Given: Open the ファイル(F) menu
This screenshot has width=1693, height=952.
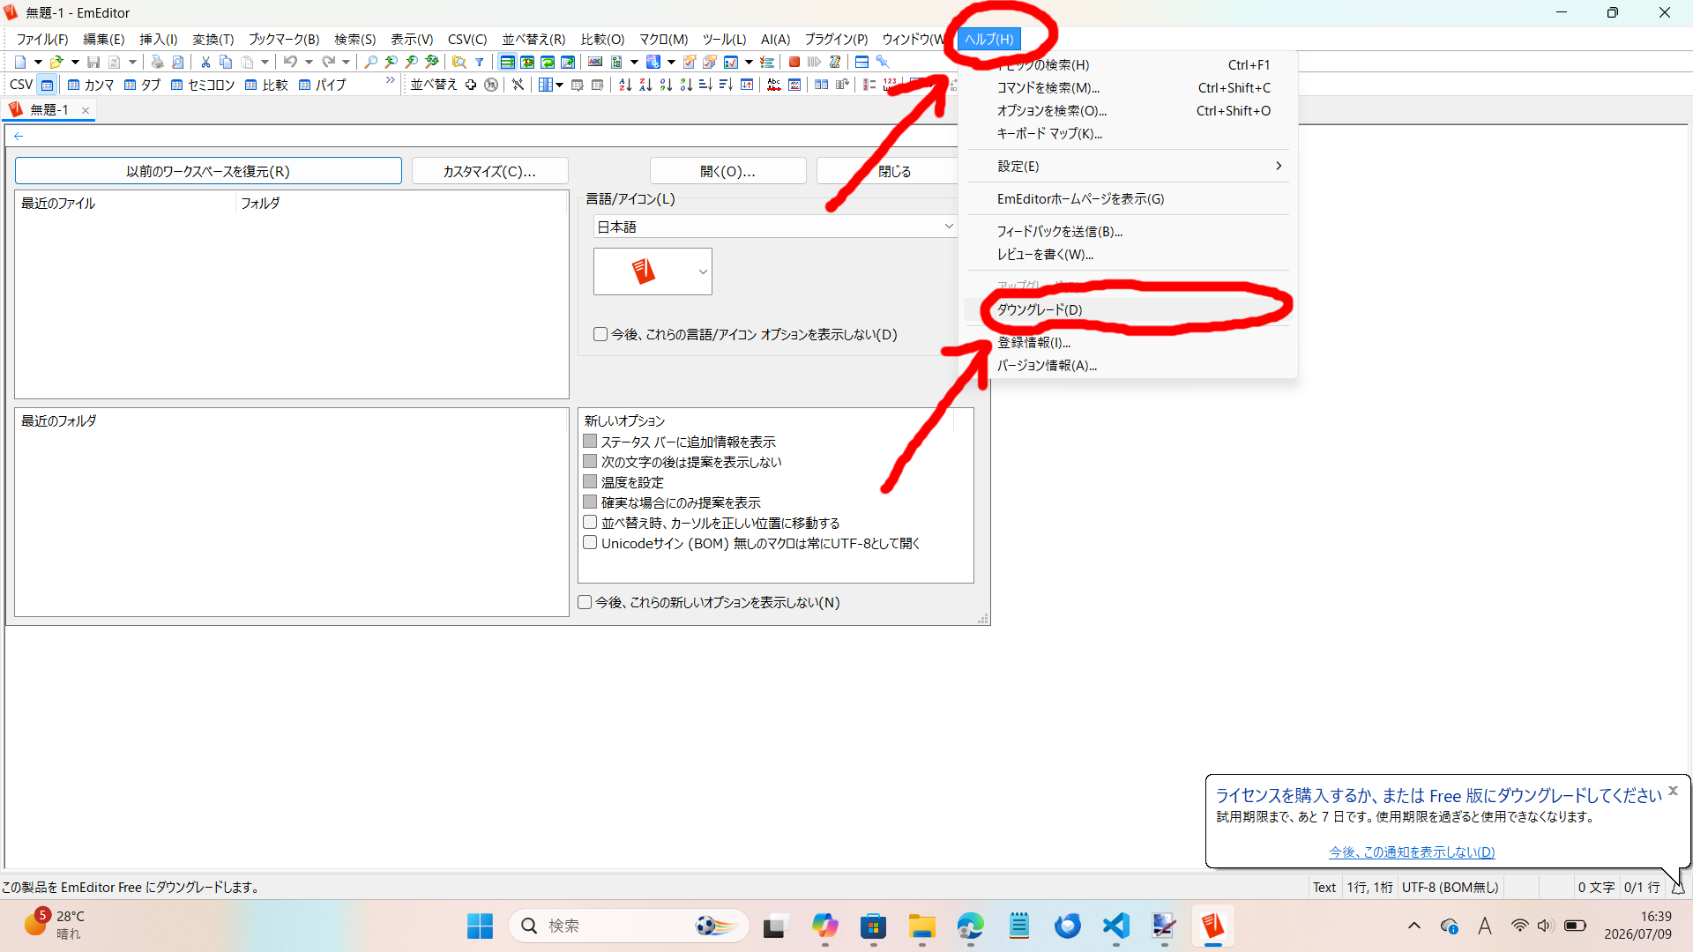Looking at the screenshot, I should [x=42, y=39].
